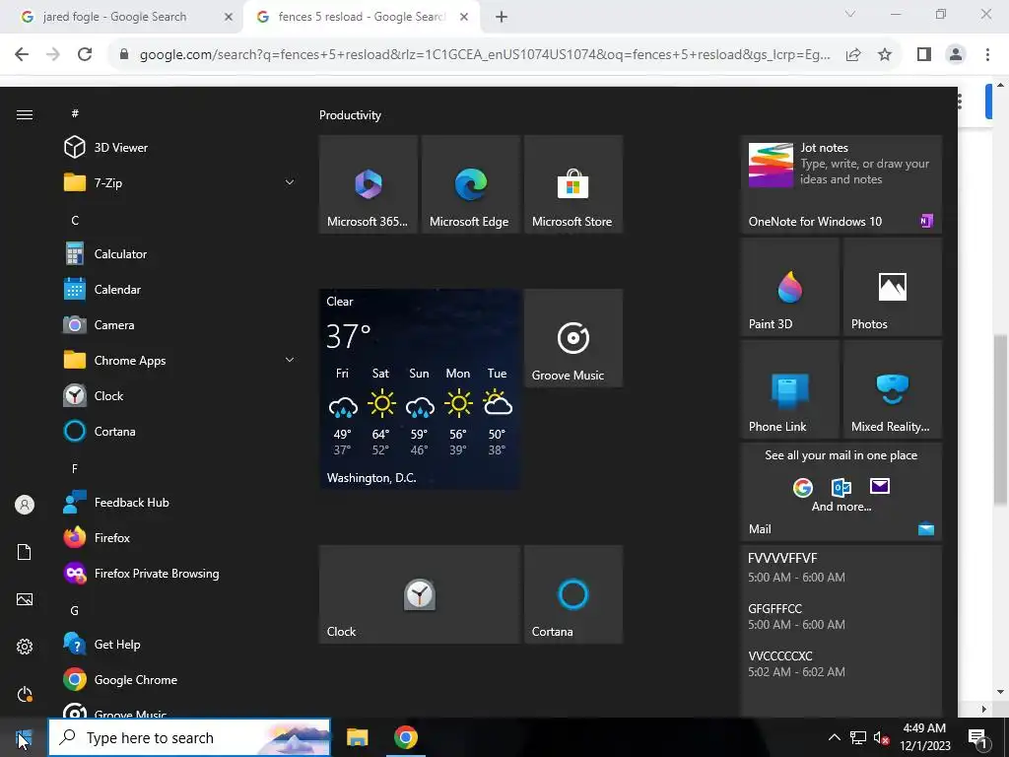Open the Phone Link tile
The width and height of the screenshot is (1009, 757).
tap(789, 388)
